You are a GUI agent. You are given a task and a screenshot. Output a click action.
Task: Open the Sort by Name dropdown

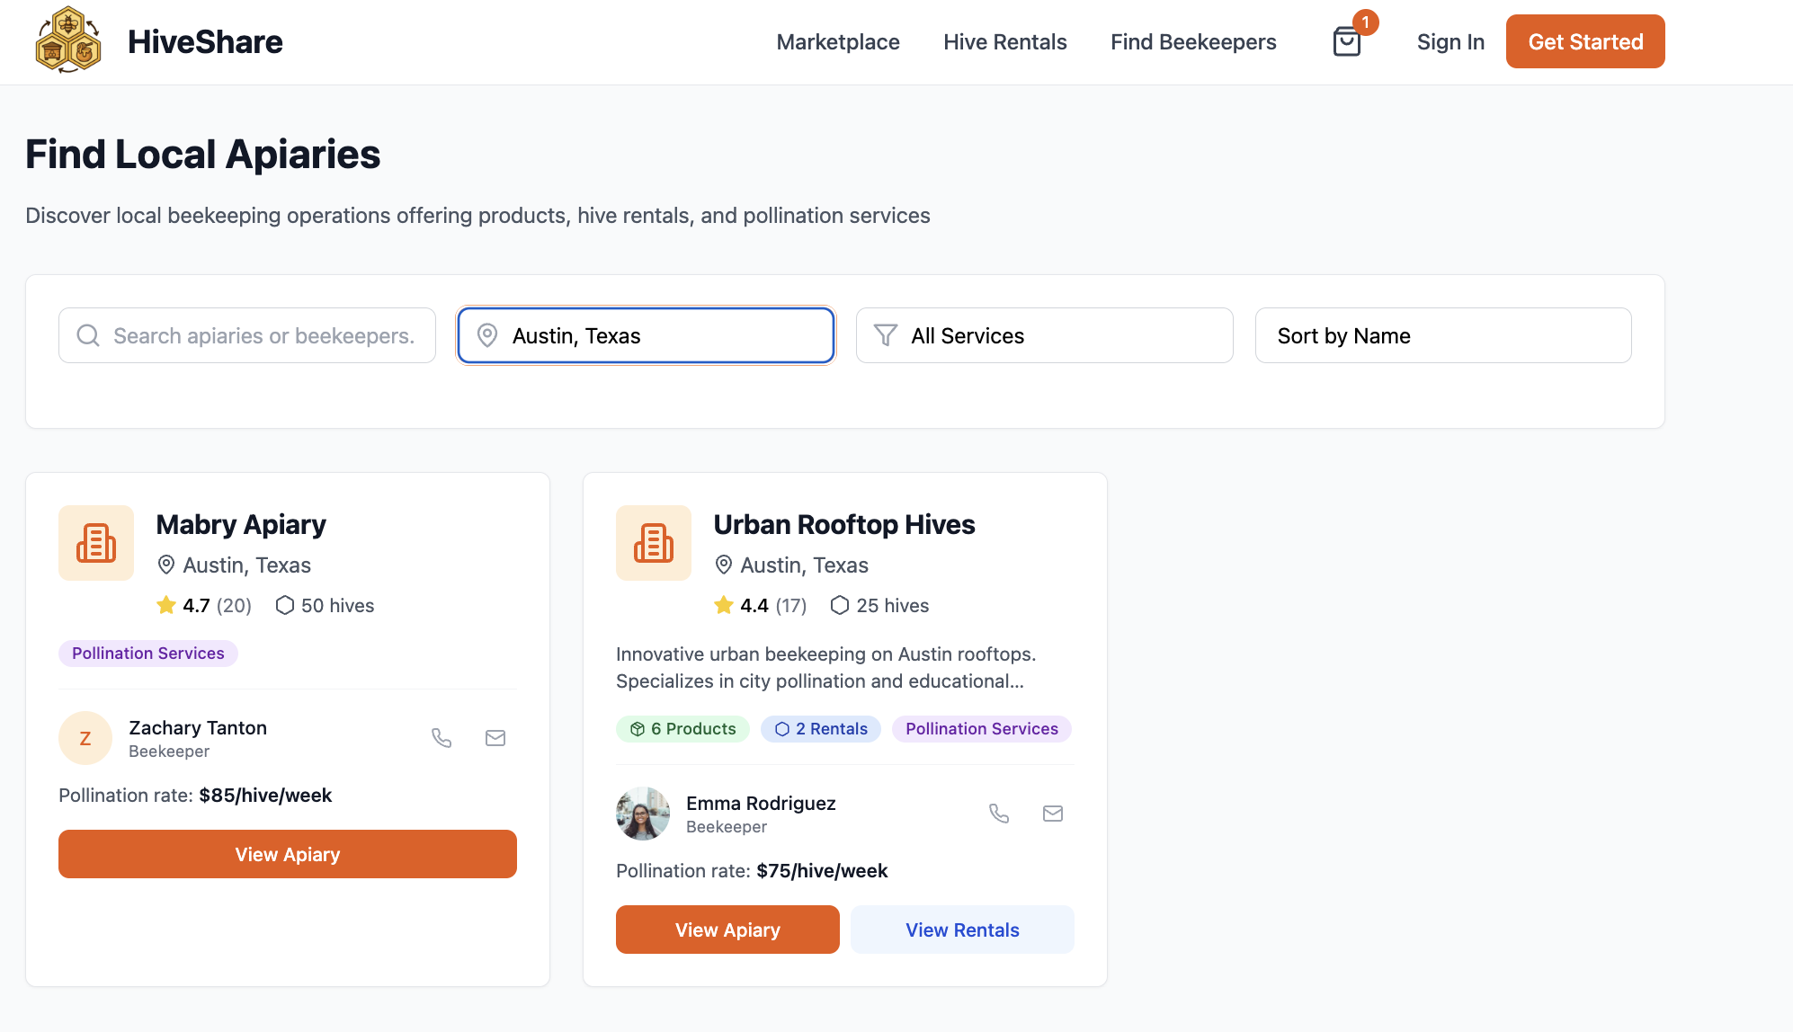click(x=1442, y=335)
